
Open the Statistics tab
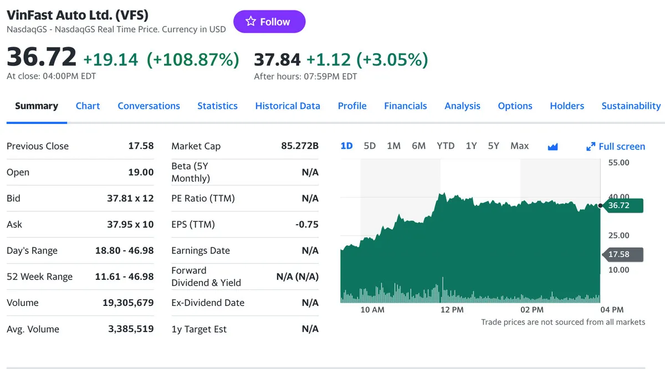tap(217, 106)
